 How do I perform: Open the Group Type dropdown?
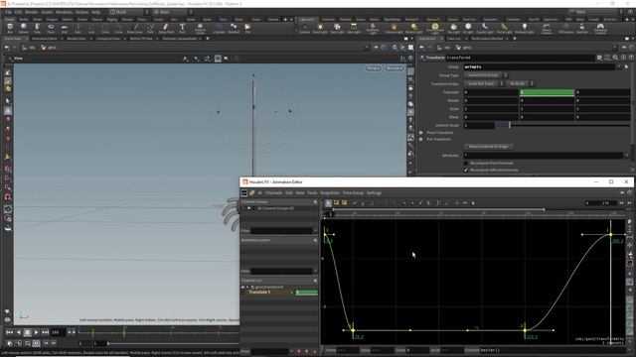click(x=485, y=75)
